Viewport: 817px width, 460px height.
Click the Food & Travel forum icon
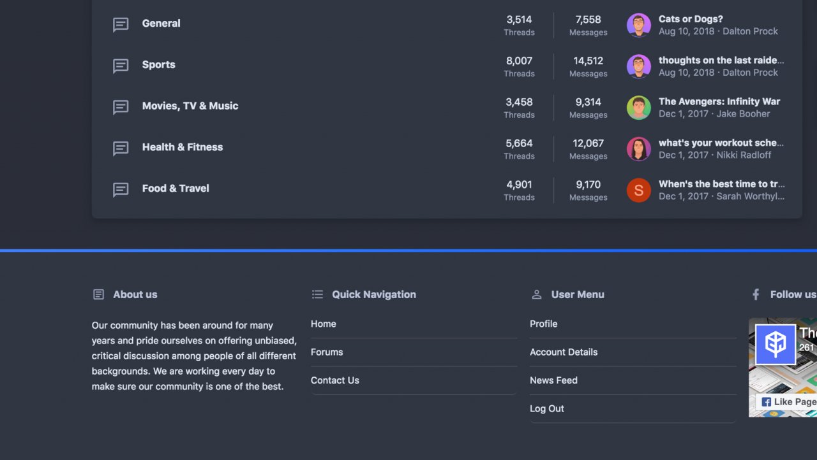pyautogui.click(x=121, y=190)
